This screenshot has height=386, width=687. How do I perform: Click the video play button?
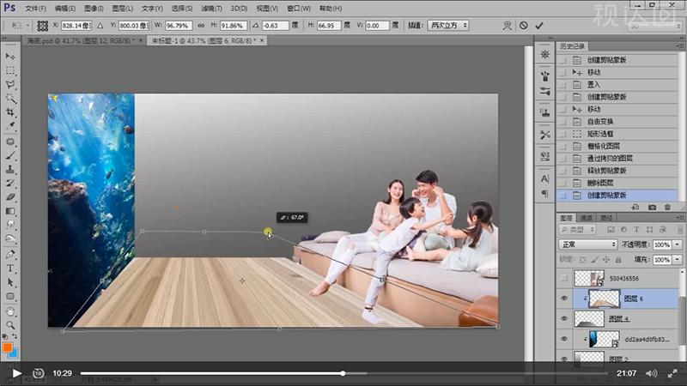[x=15, y=373]
